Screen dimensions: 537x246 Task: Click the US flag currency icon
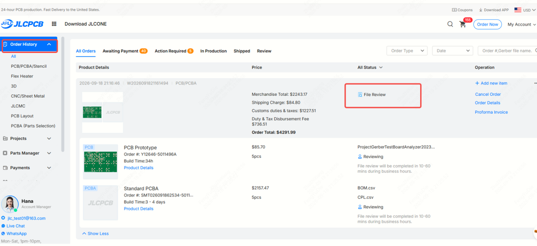click(x=518, y=10)
